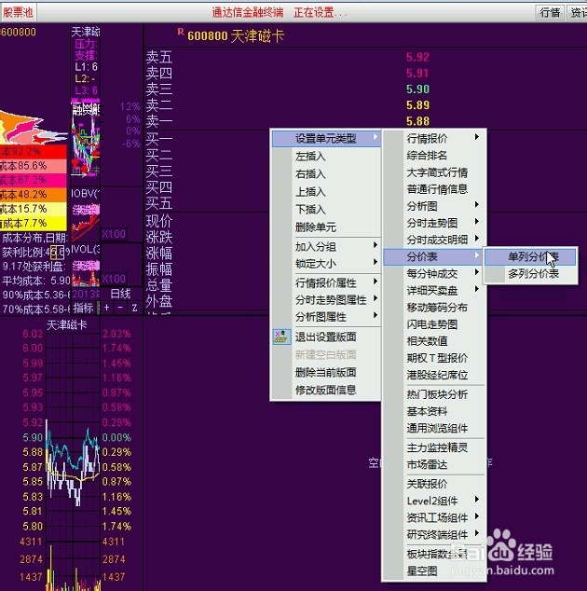Expand 资讯工场组件 submenu
The image size is (587, 591).
tap(435, 517)
